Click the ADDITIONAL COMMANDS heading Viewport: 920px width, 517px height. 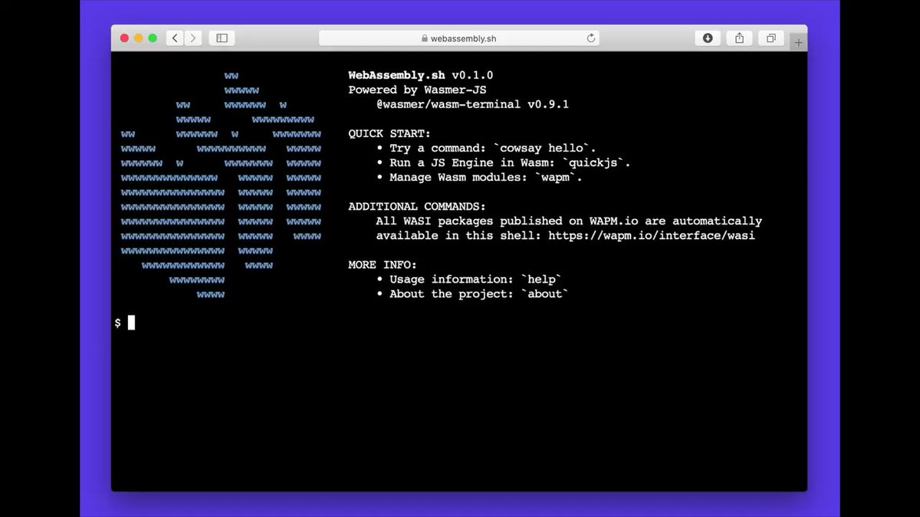pyautogui.click(x=417, y=206)
